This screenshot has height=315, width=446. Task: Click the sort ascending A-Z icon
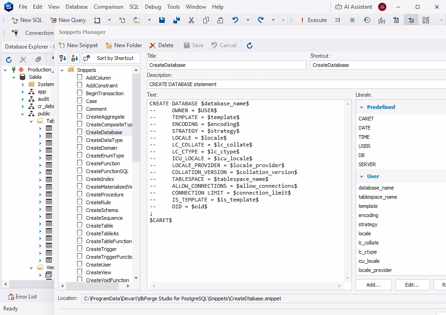pyautogui.click(x=63, y=58)
